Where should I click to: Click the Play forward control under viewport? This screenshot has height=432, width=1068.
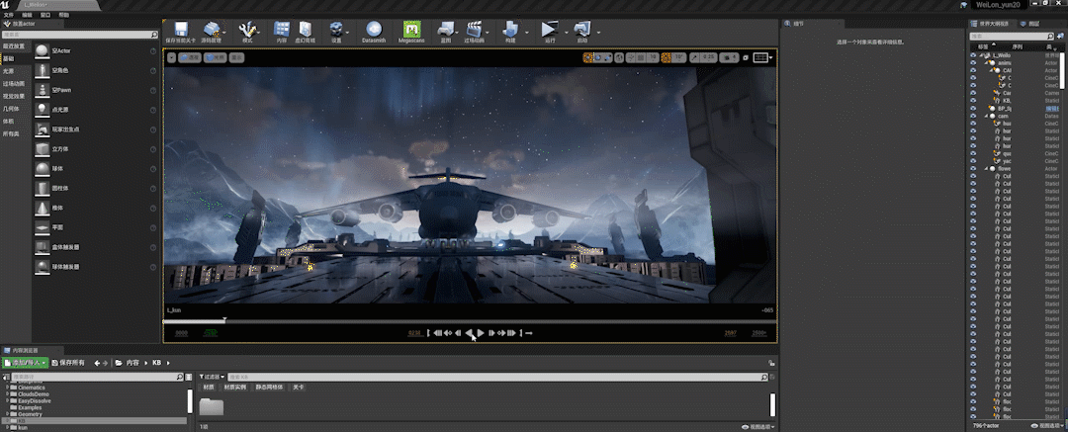[x=481, y=332]
